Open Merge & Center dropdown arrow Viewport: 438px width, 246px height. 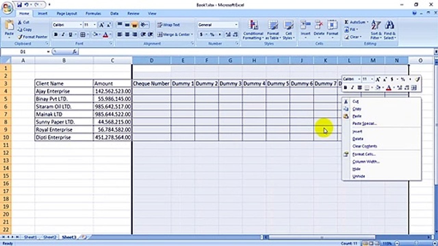[192, 35]
